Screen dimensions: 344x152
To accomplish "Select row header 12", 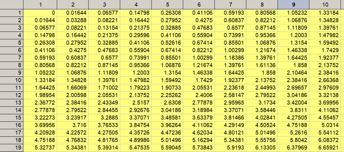I will pos(12,95).
